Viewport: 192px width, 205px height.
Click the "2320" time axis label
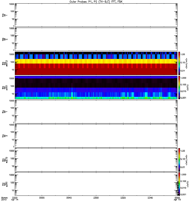123,198
